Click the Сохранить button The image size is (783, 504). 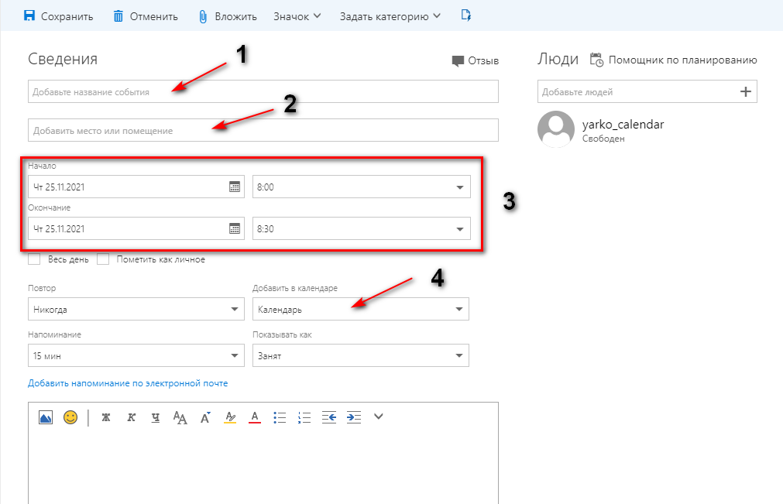pos(58,16)
